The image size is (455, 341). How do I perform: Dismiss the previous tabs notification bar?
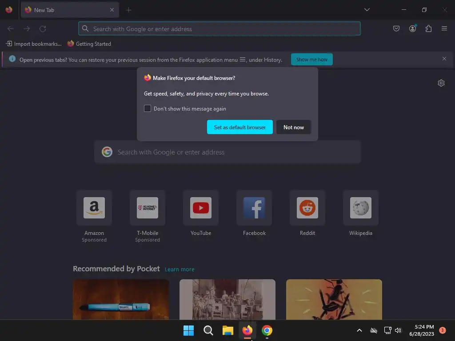pyautogui.click(x=444, y=59)
